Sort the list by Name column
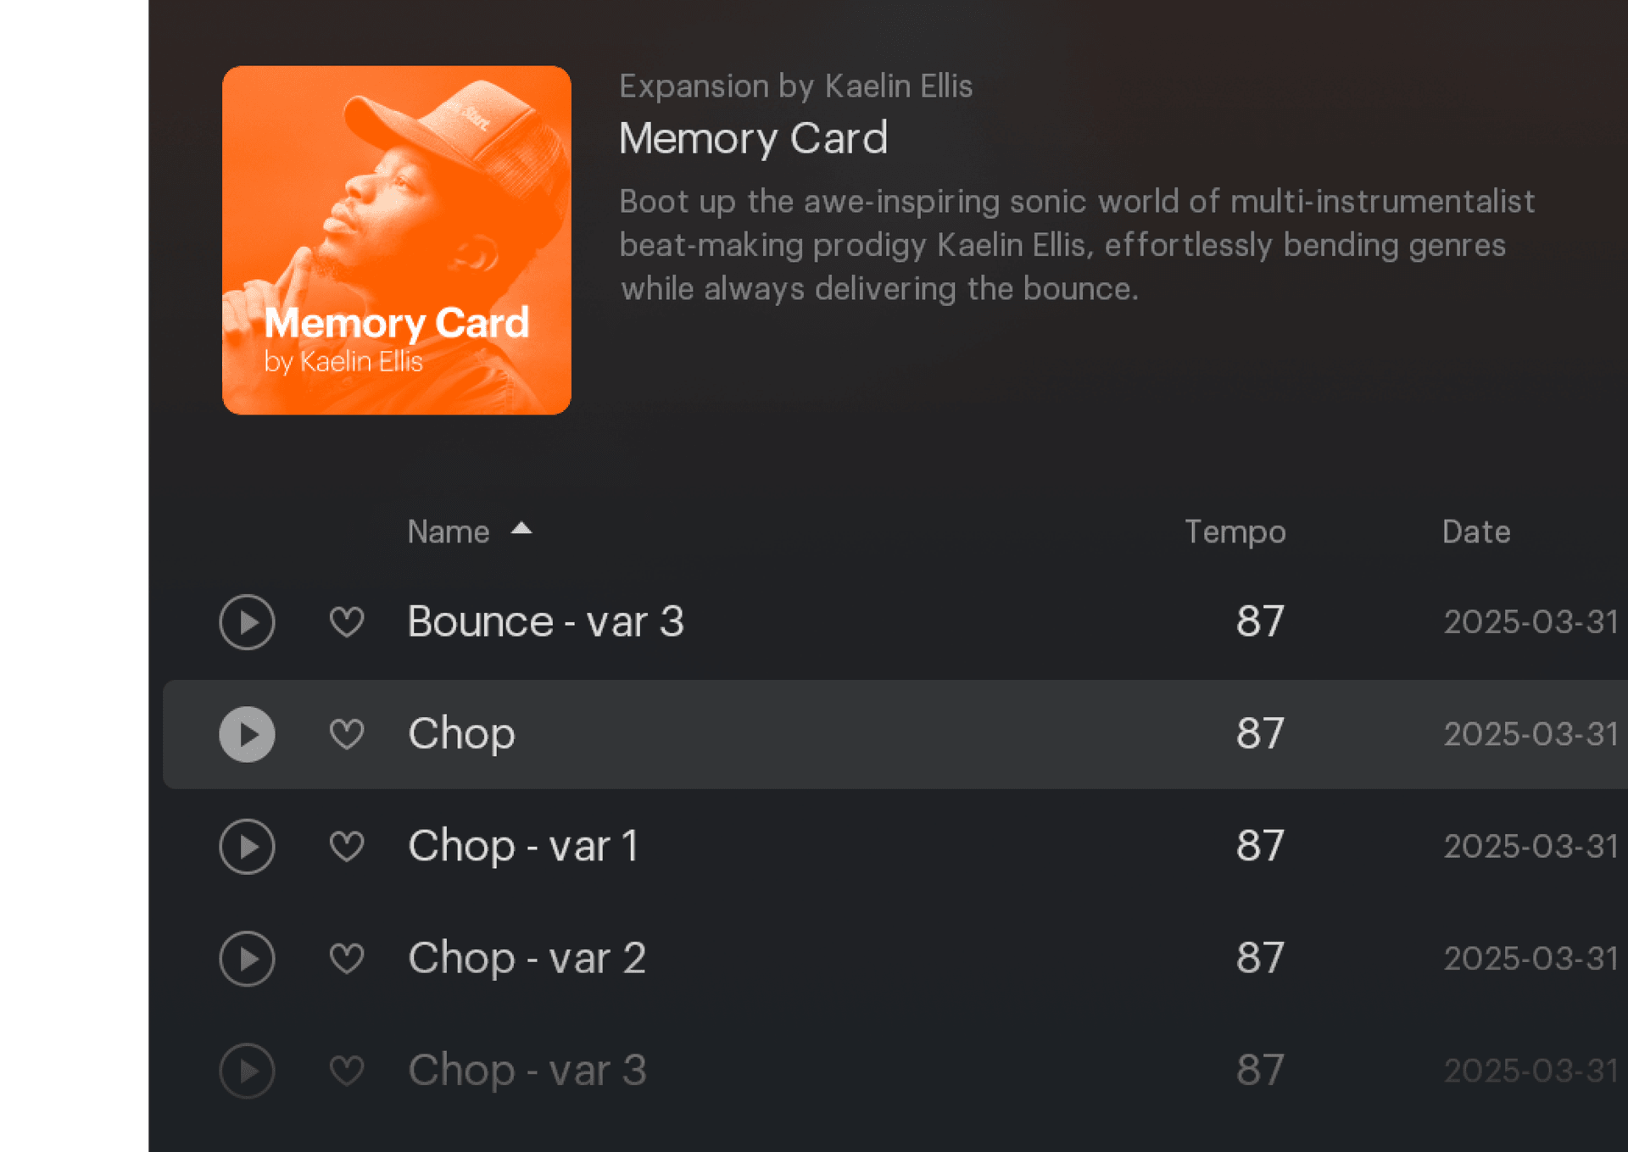 coord(449,532)
